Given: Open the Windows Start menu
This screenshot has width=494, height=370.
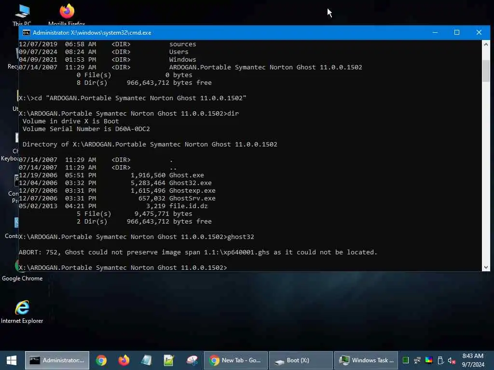Looking at the screenshot, I should pyautogui.click(x=12, y=360).
